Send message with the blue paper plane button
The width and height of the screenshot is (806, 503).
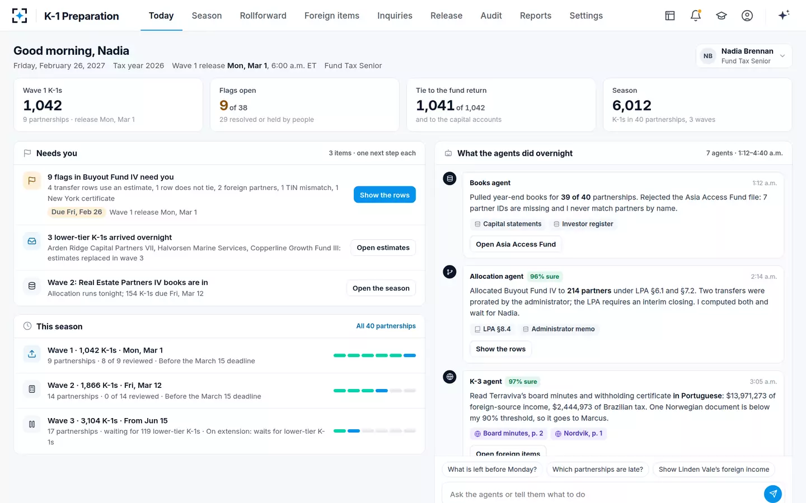[x=773, y=494]
